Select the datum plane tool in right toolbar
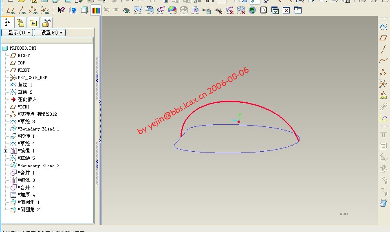Screen dimensions: 390x232 [383, 38]
